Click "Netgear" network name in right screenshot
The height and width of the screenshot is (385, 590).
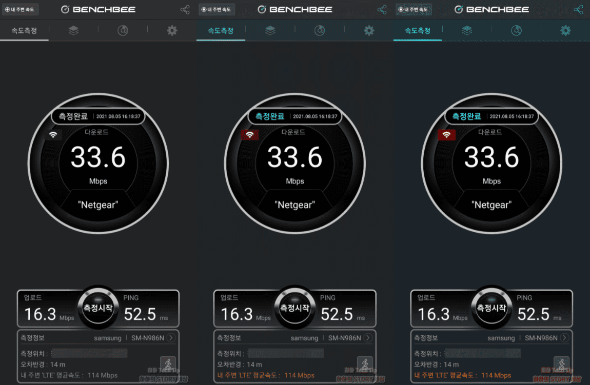492,205
